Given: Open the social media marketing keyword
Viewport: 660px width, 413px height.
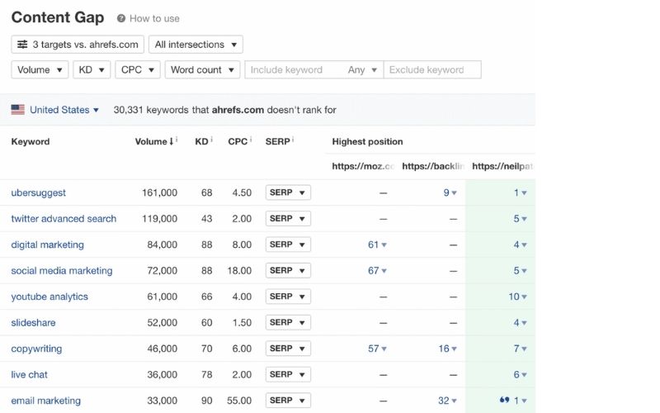Looking at the screenshot, I should 62,271.
